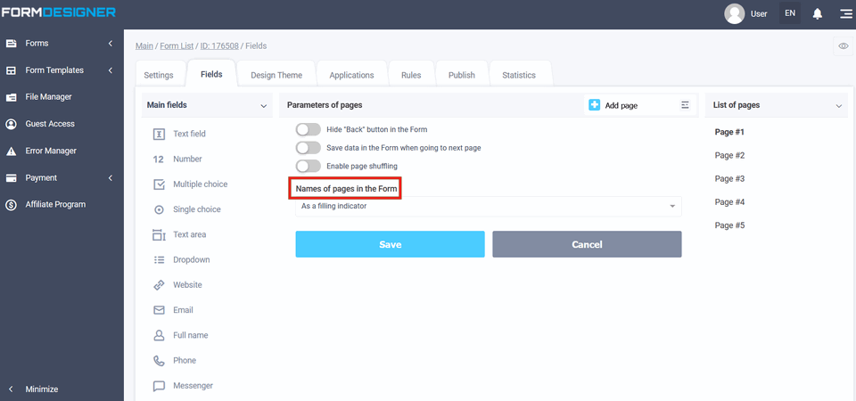The image size is (856, 401).
Task: Collapse the Main fields panel chevron
Action: (x=264, y=106)
